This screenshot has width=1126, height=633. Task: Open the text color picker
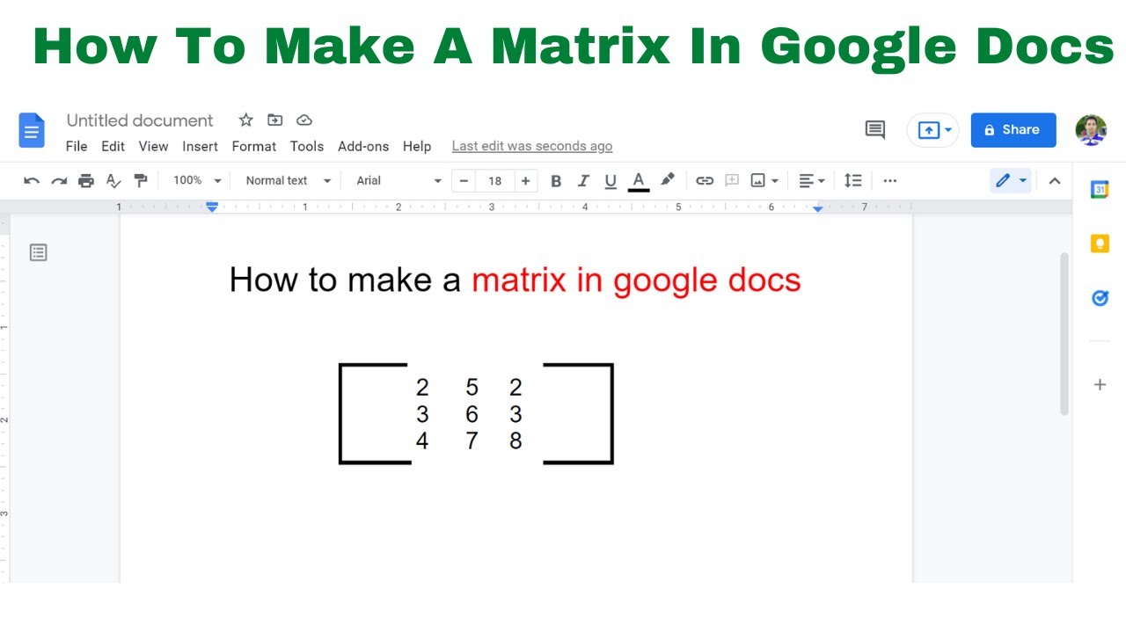click(639, 181)
